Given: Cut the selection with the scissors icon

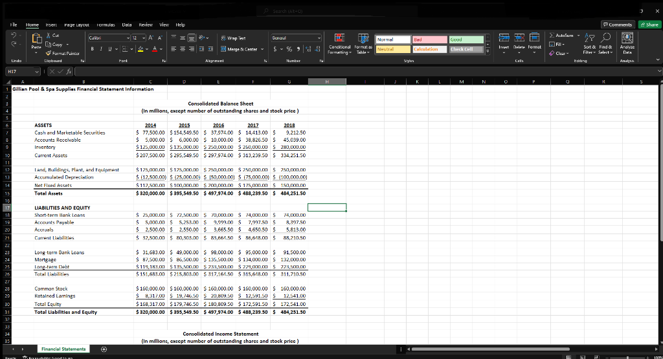Looking at the screenshot, I should 49,36.
